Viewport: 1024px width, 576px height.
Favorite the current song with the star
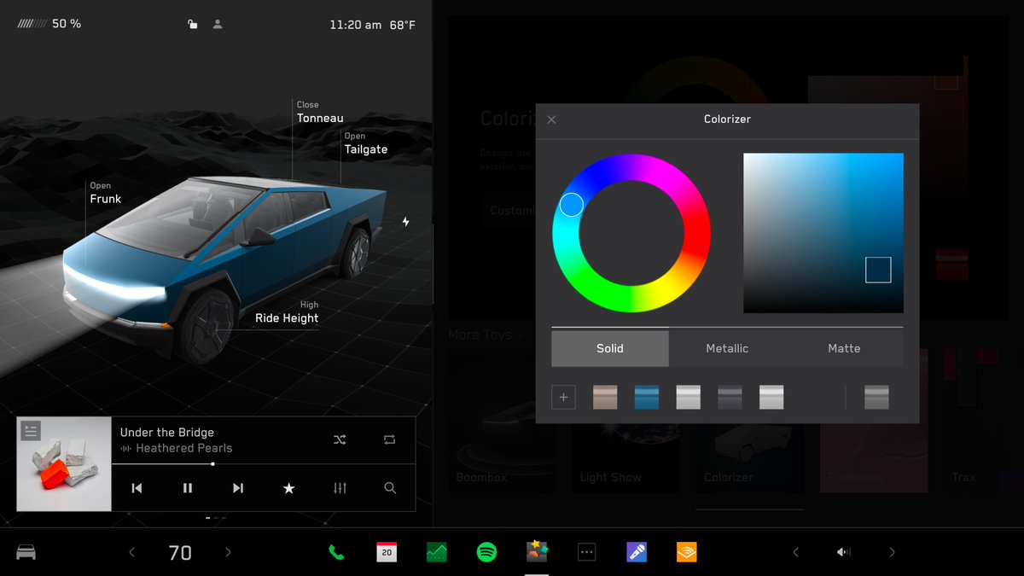[x=289, y=488]
